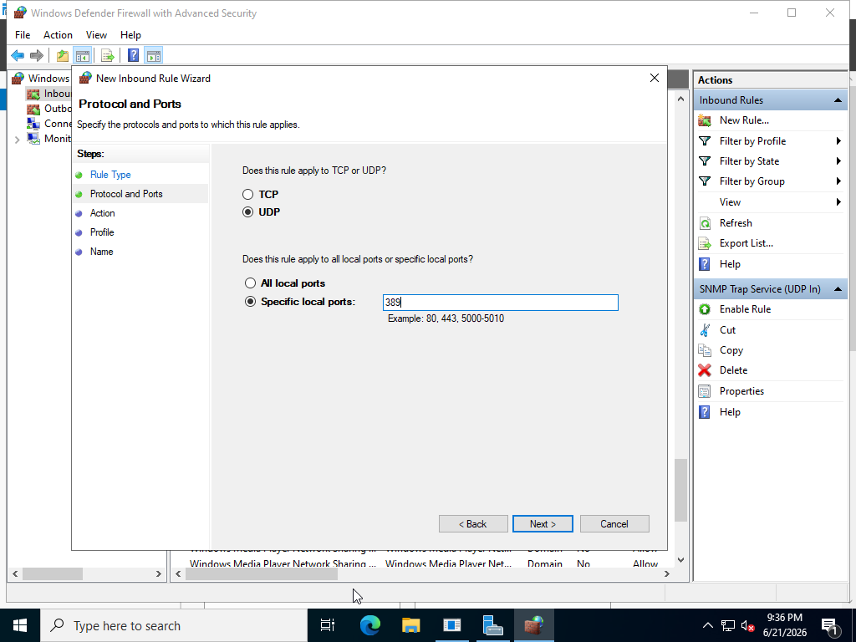
Task: Click the Filter by Profile funnel icon
Action: click(x=705, y=140)
